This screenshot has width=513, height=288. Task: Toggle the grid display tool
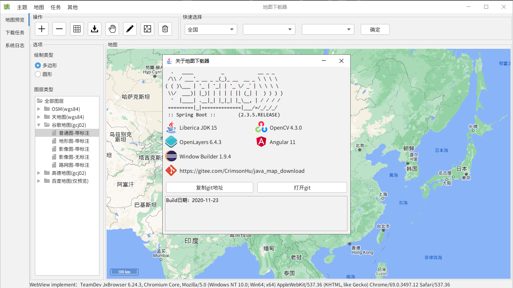(x=77, y=29)
